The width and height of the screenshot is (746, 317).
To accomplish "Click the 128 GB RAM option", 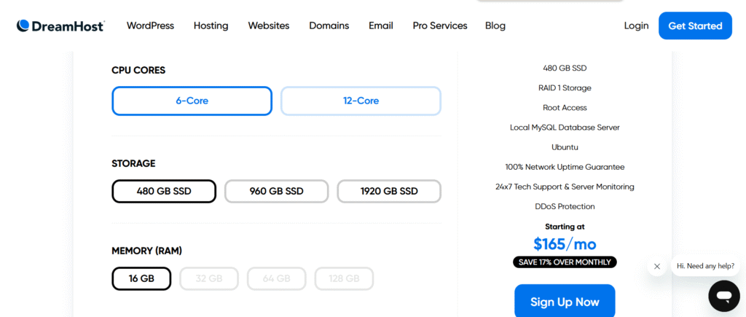I will click(x=344, y=278).
